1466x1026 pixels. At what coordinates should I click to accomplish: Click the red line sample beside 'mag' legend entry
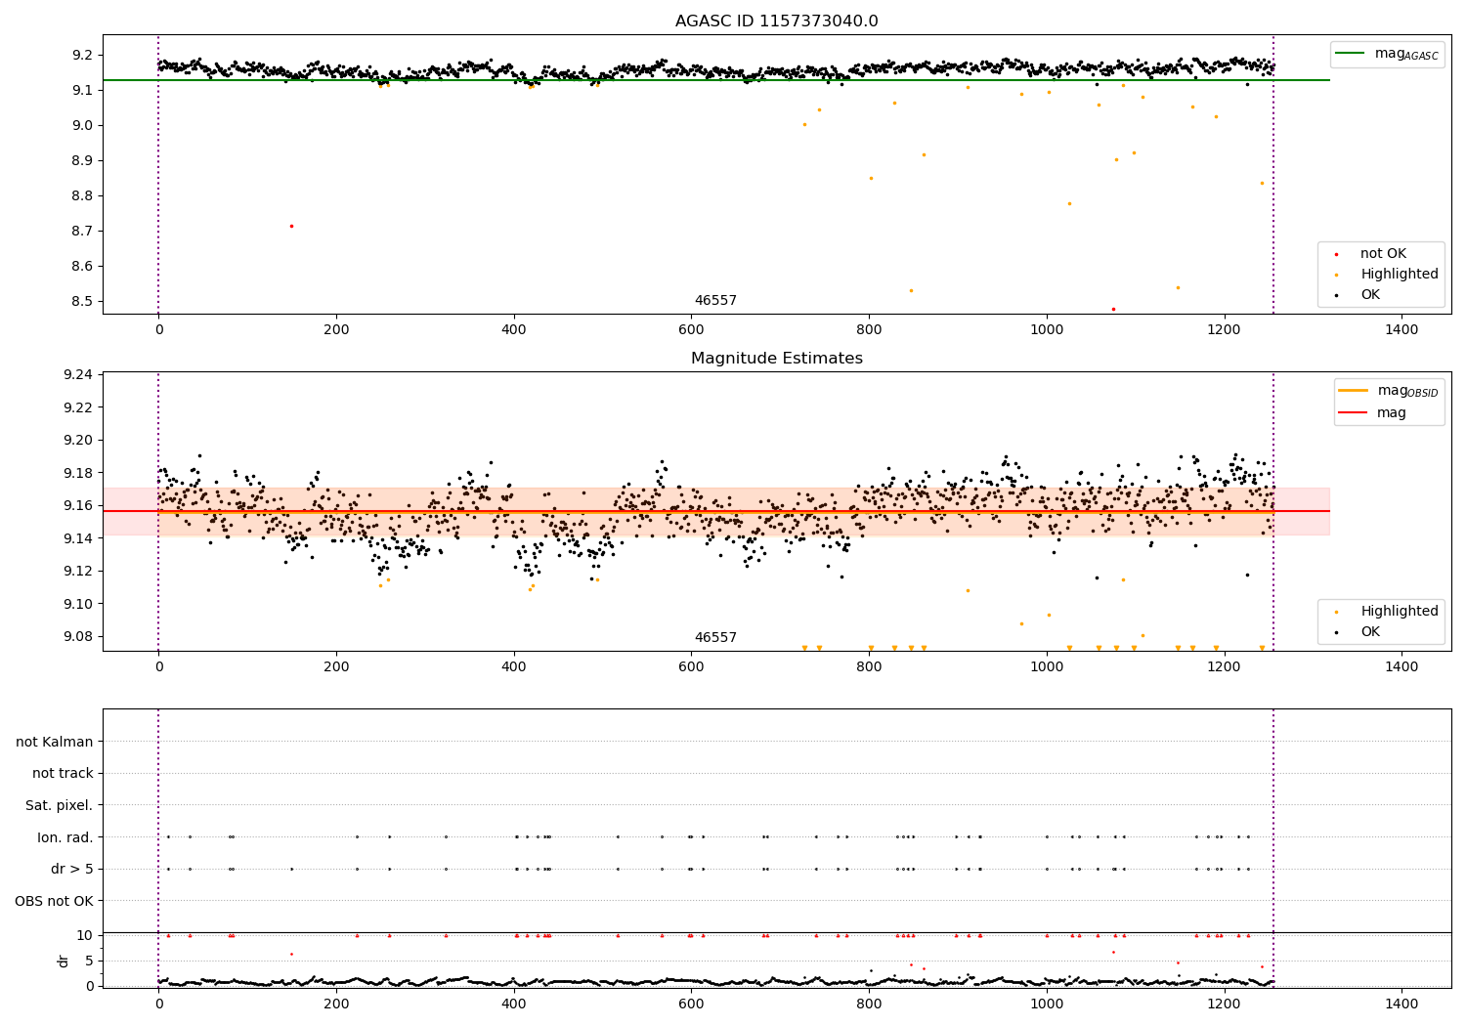[x=1354, y=413]
